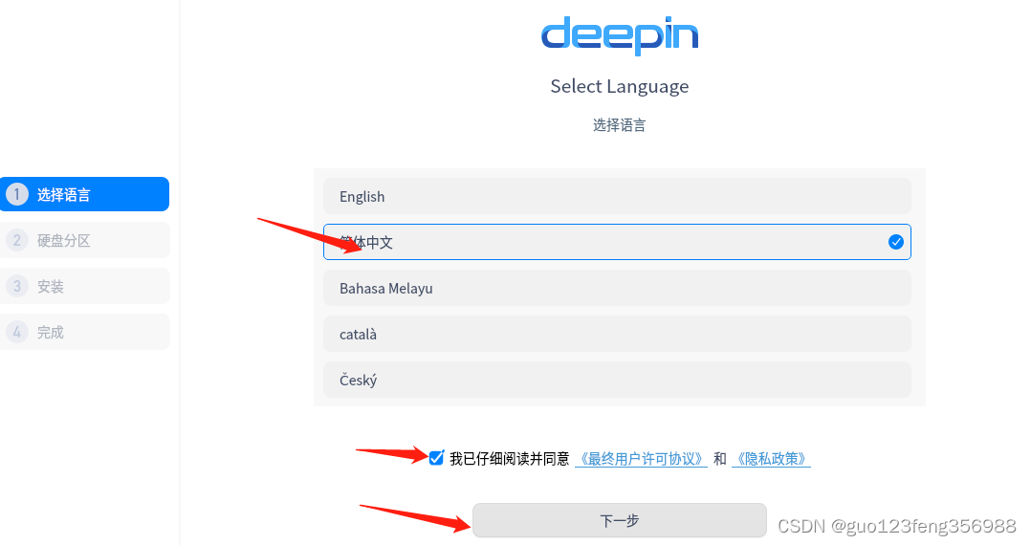The image size is (1031, 545).
Task: Click the 选择语言 subtitle under the heading
Action: 620,125
